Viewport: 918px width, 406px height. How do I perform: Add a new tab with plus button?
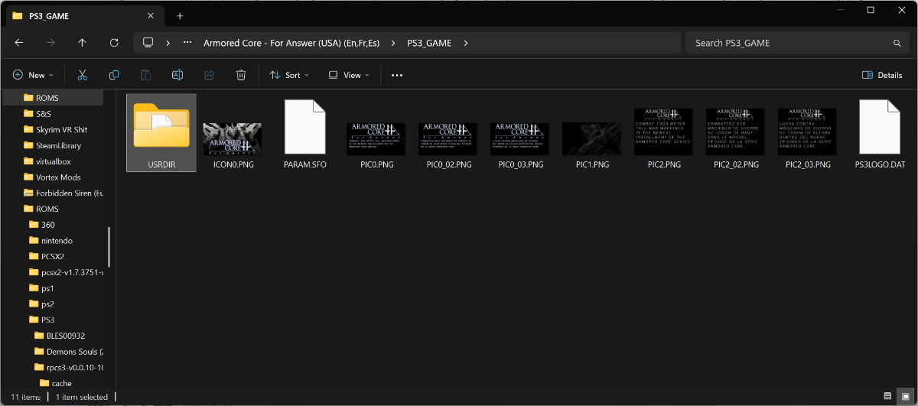click(x=180, y=15)
